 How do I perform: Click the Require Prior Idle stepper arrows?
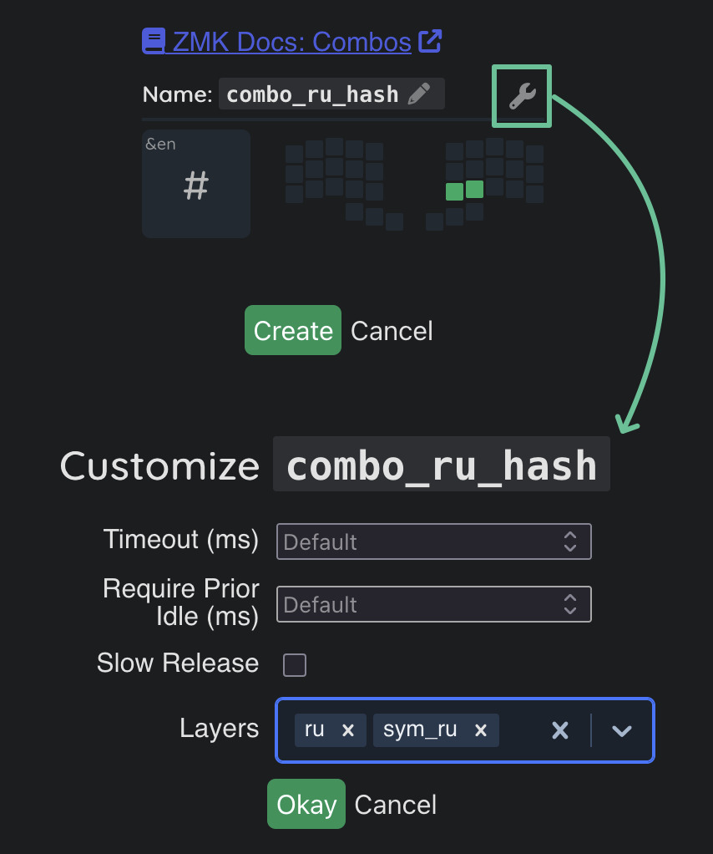tap(570, 604)
